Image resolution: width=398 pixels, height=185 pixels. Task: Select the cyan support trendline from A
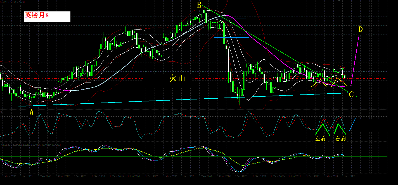(183, 99)
